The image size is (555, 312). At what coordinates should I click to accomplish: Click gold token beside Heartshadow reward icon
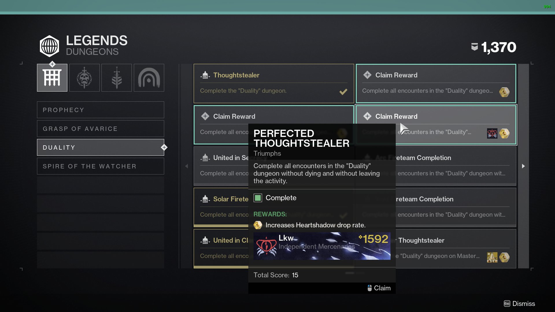point(504,133)
